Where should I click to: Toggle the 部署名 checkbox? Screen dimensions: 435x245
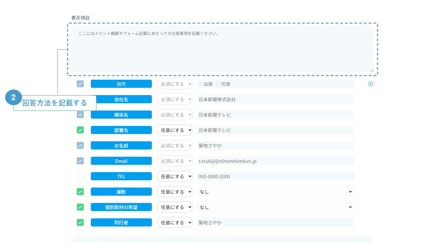tap(80, 130)
